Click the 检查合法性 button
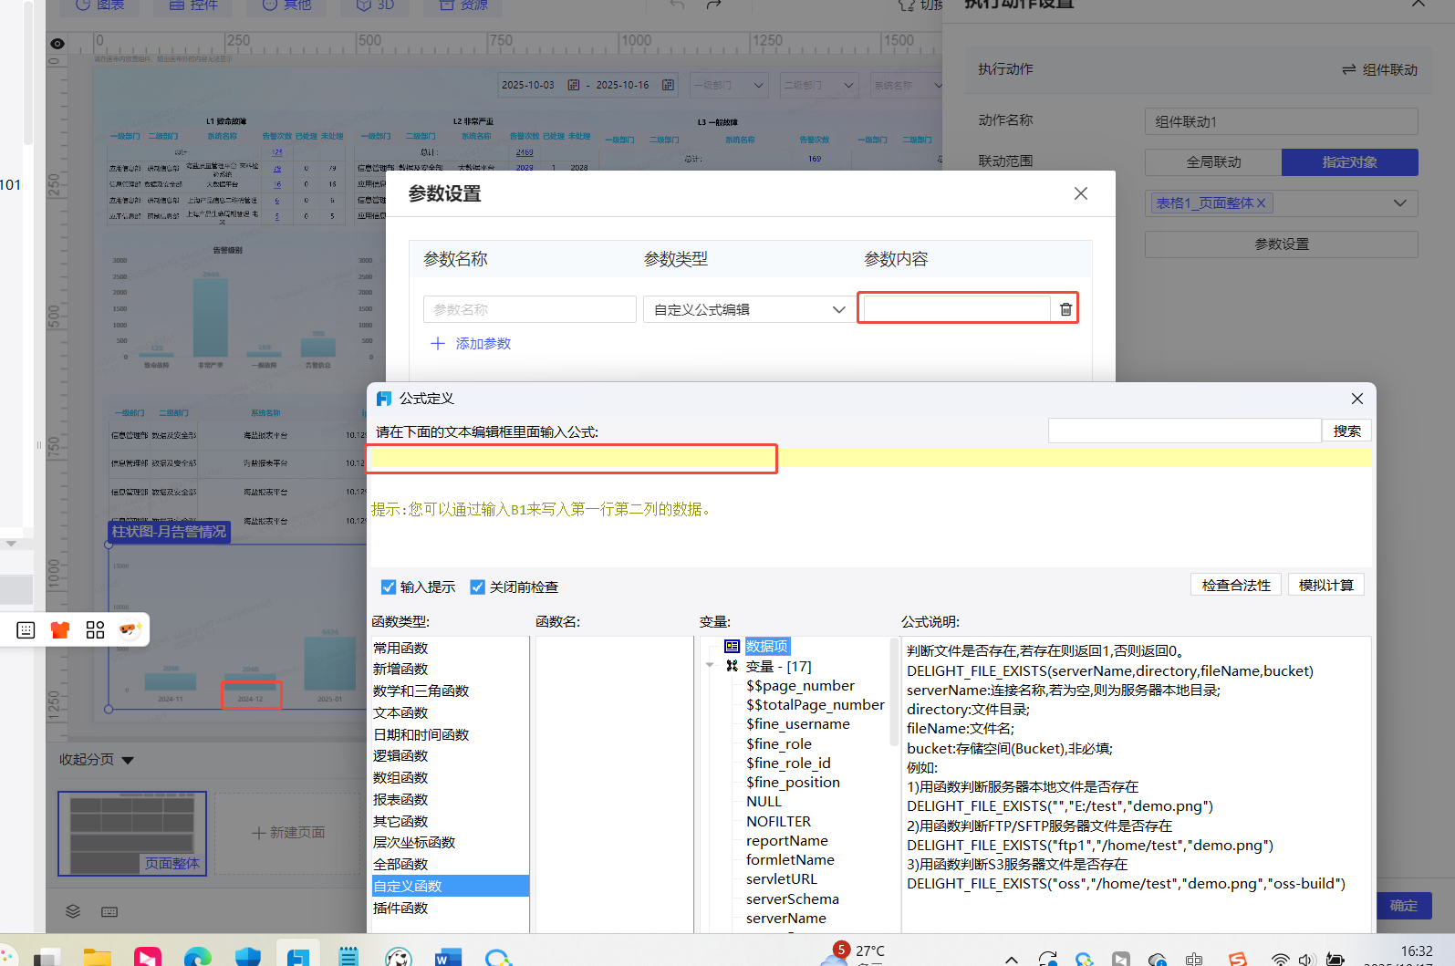The width and height of the screenshot is (1455, 966). click(x=1235, y=585)
